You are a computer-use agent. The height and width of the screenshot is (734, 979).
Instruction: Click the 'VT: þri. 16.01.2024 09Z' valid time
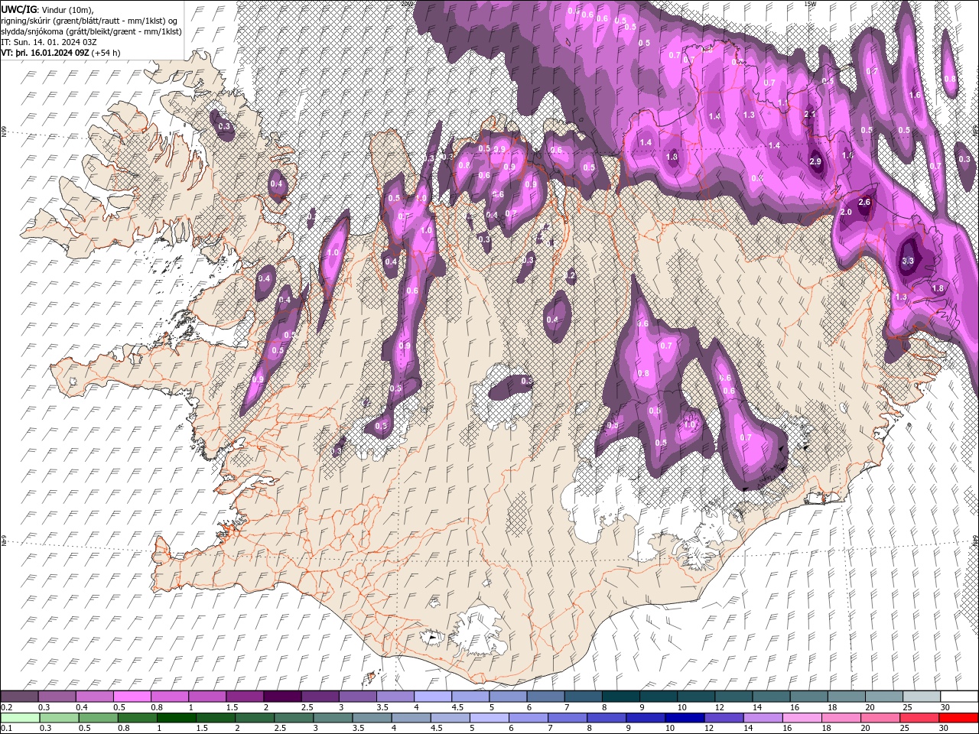(46, 53)
